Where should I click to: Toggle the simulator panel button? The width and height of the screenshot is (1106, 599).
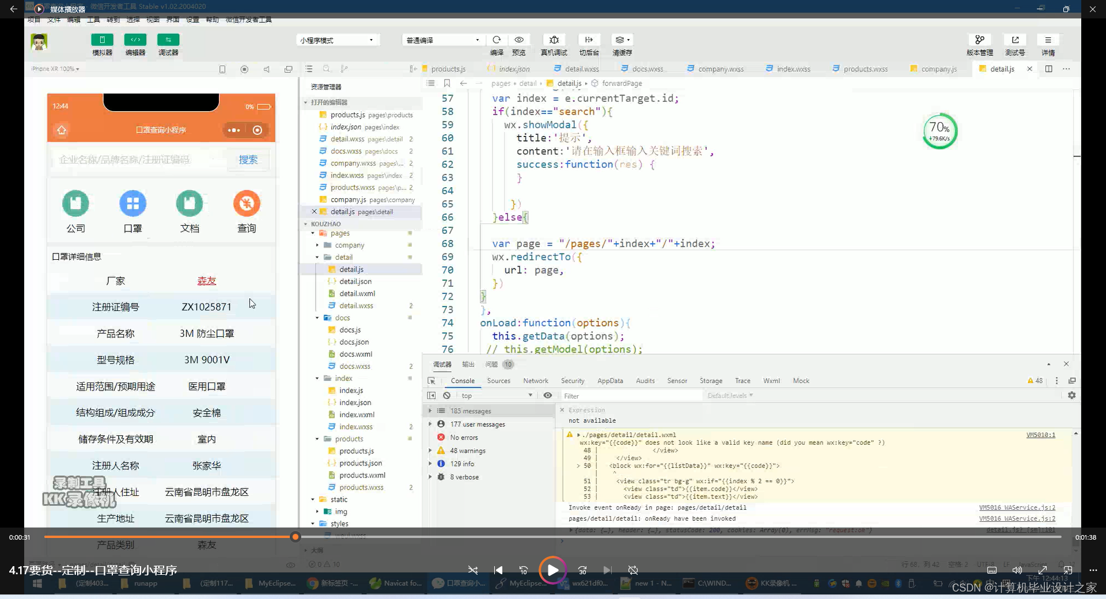click(102, 40)
